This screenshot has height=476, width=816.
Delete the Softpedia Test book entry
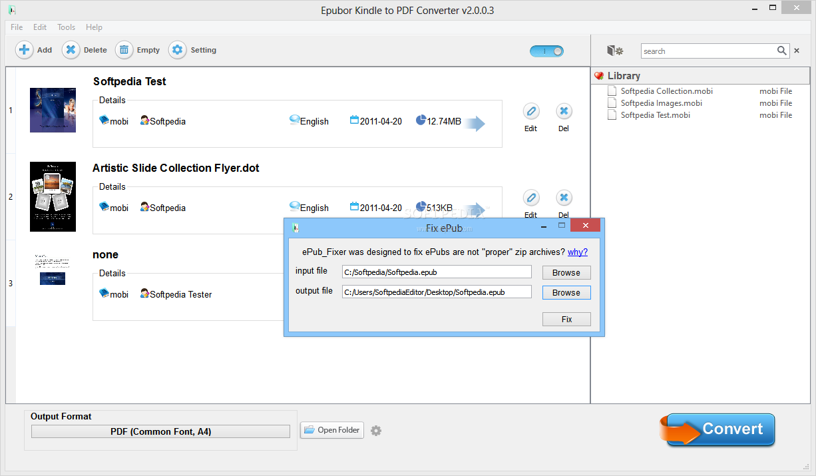click(564, 111)
